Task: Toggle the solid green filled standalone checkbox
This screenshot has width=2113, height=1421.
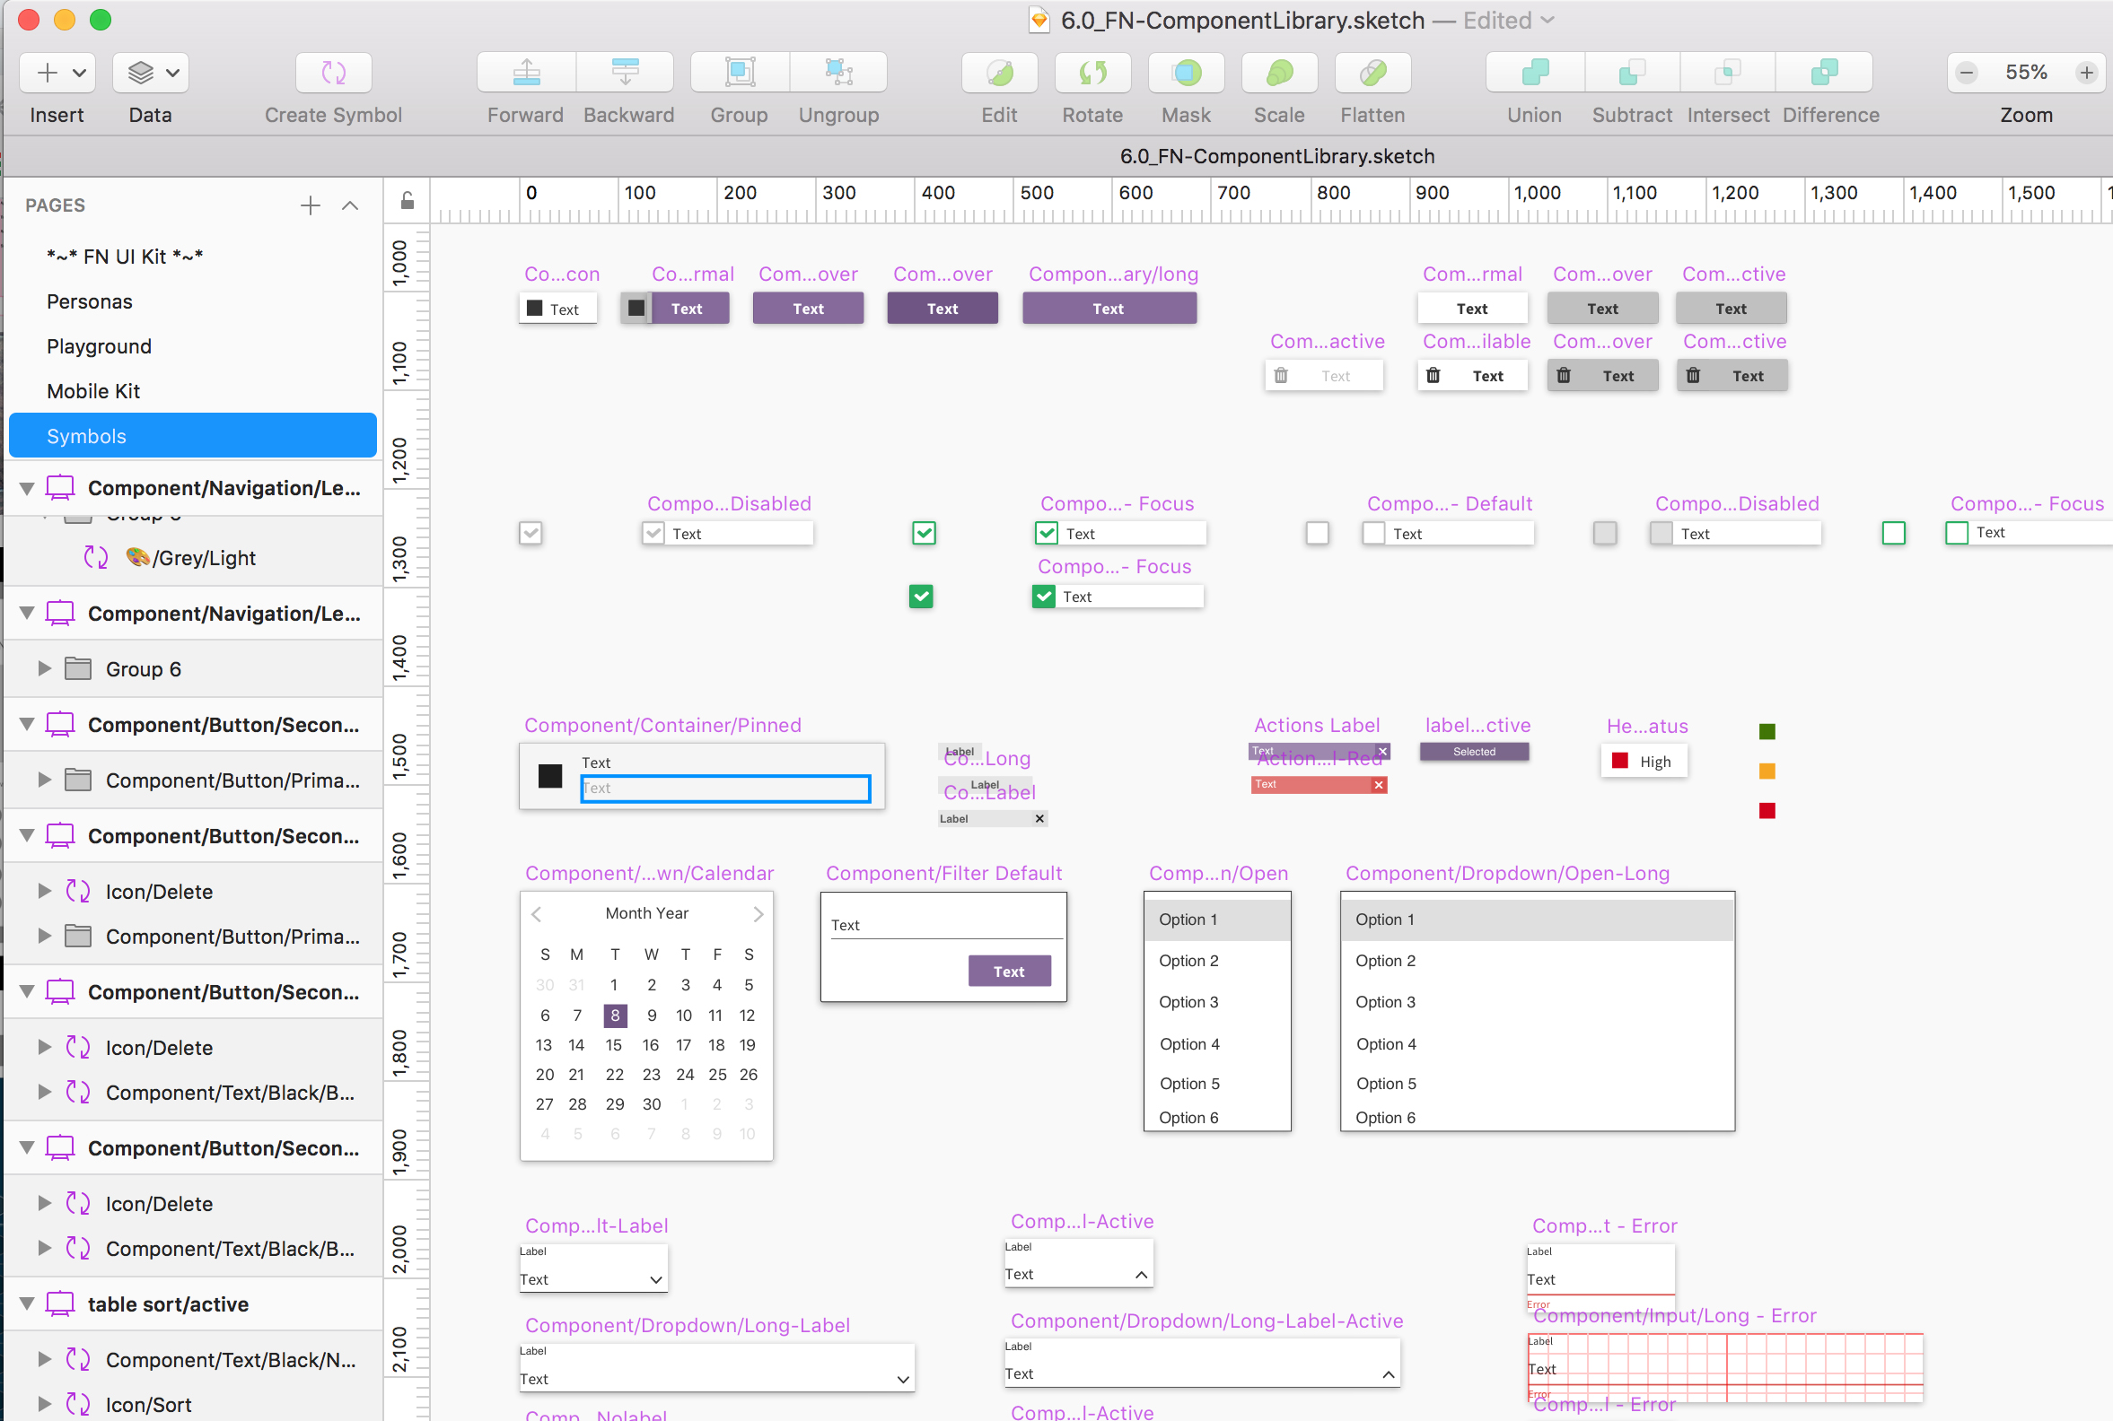Action: [921, 597]
